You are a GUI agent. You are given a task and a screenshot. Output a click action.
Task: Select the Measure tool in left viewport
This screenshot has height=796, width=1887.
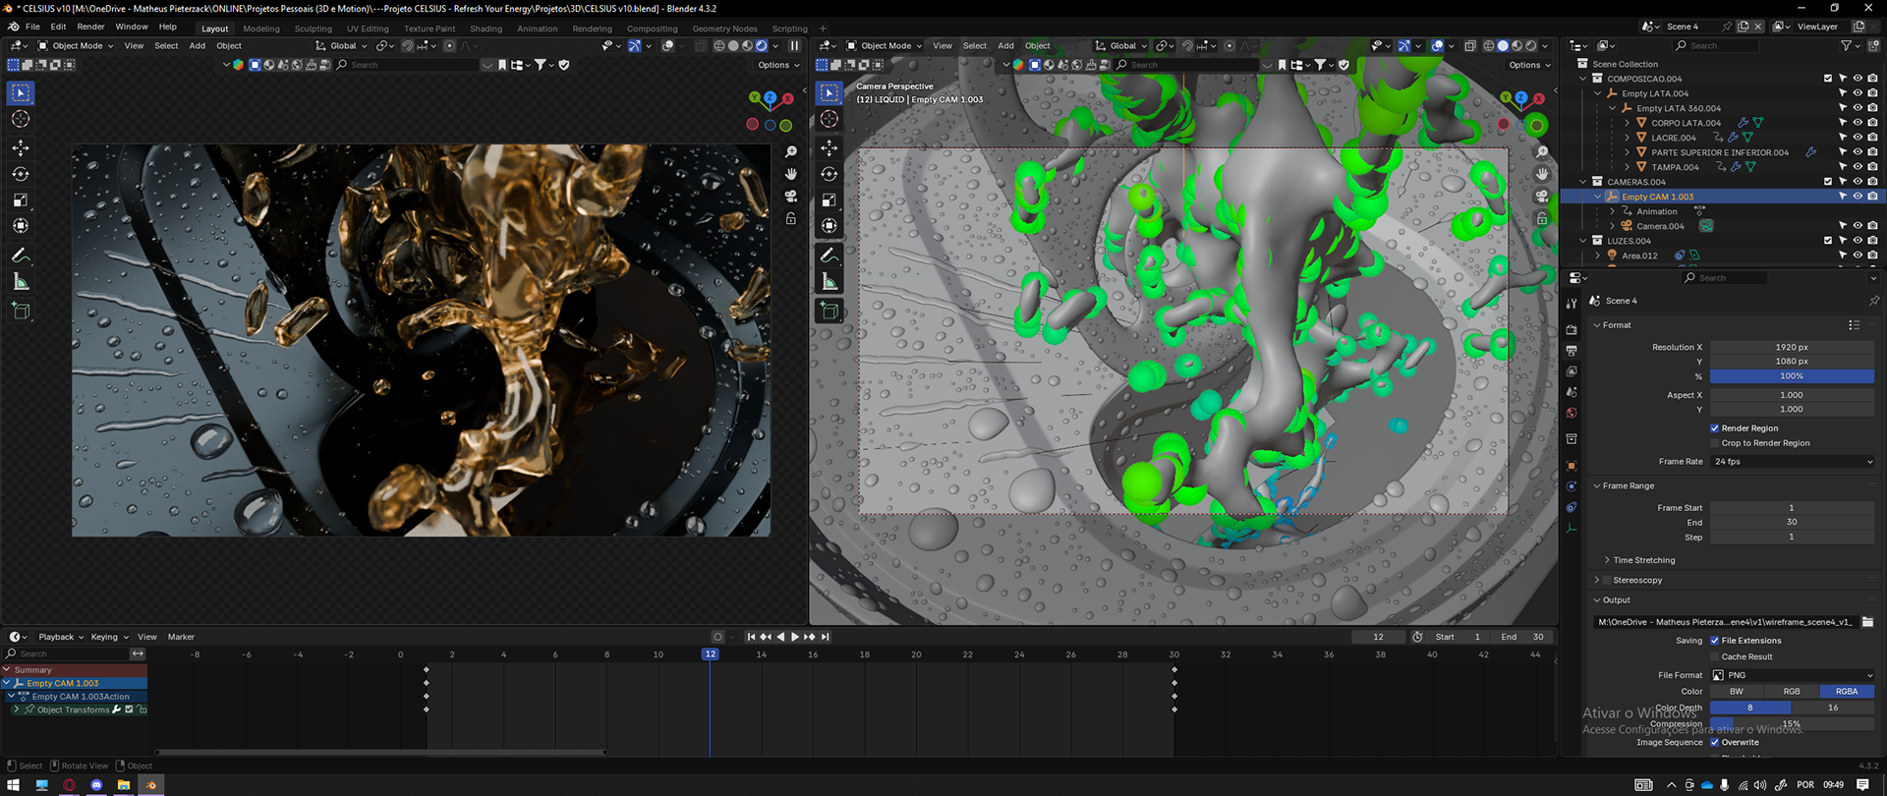[21, 282]
